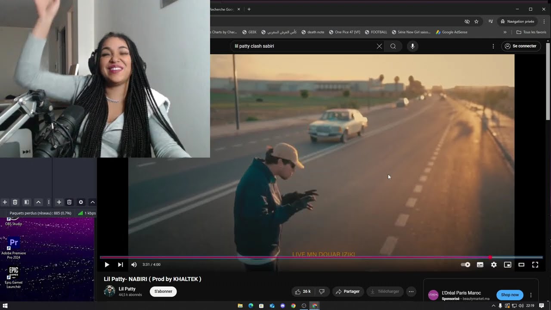551x310 pixels.
Task: Toggle theater mode on the player
Action: pos(521,265)
